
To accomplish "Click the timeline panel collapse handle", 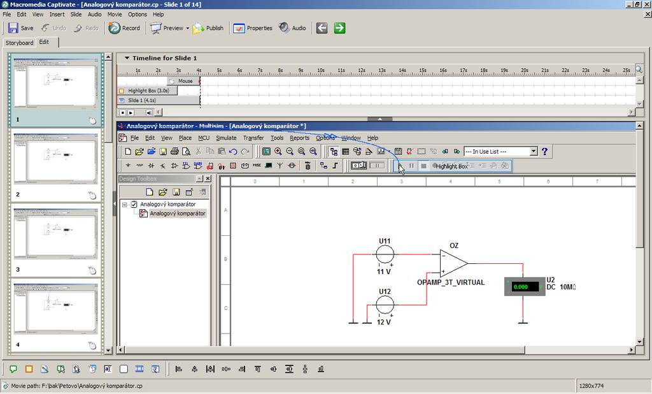I will click(x=379, y=119).
